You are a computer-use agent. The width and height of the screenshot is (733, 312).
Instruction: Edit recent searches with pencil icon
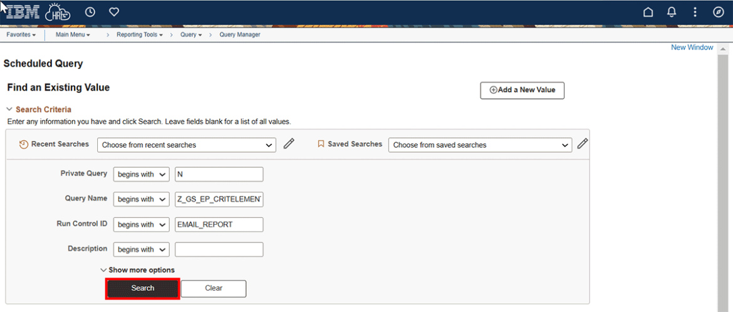[x=289, y=144]
